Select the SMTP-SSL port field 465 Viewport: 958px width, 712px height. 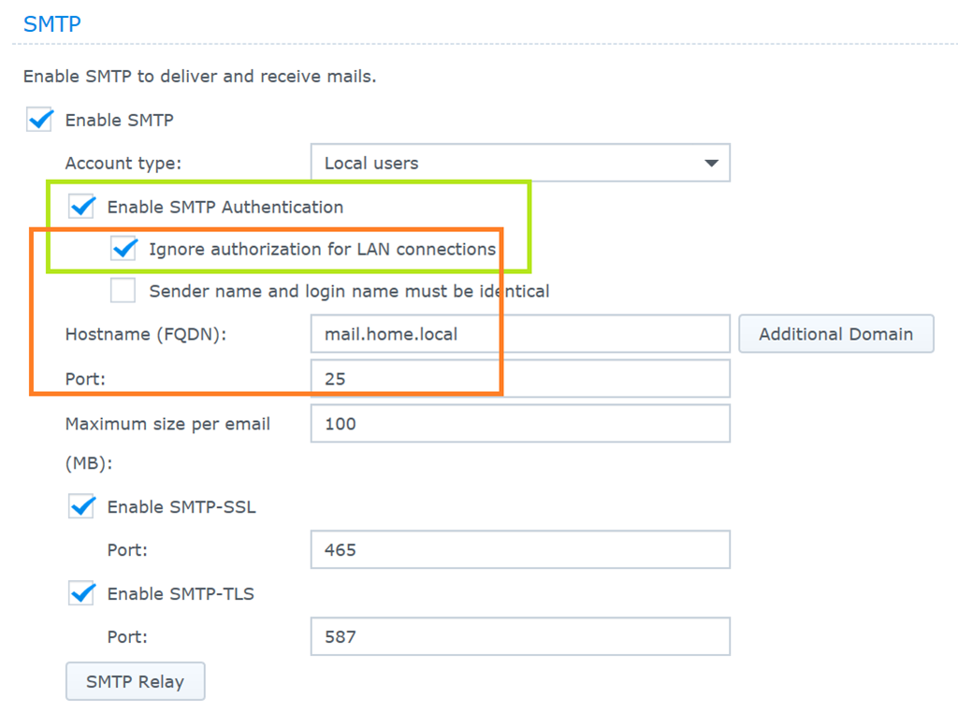tap(519, 550)
